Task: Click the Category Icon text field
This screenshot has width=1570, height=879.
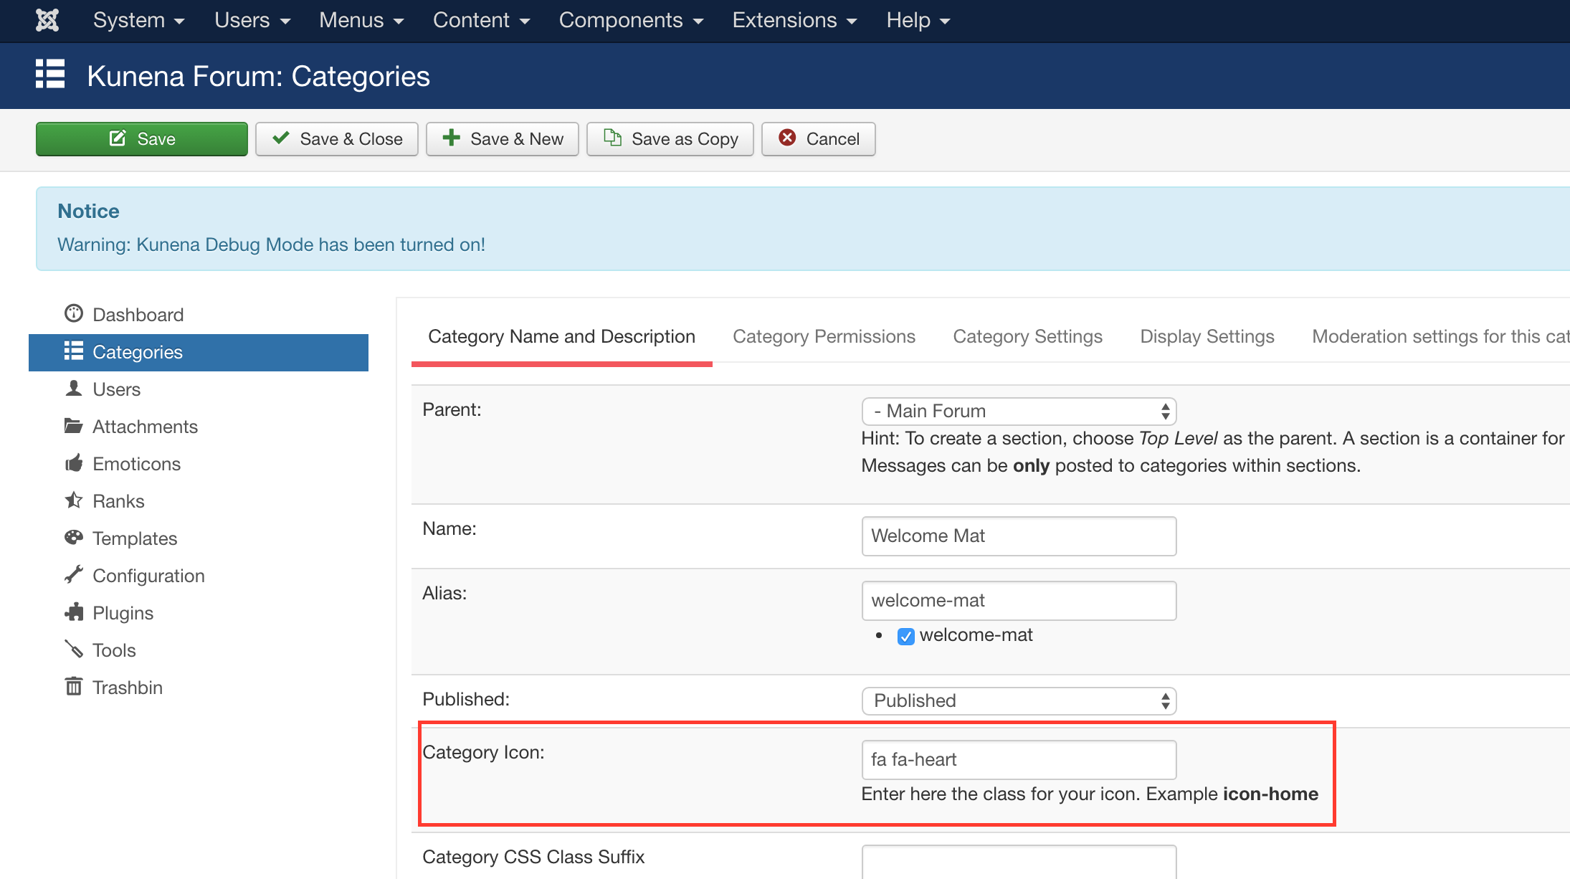Action: [x=1018, y=759]
